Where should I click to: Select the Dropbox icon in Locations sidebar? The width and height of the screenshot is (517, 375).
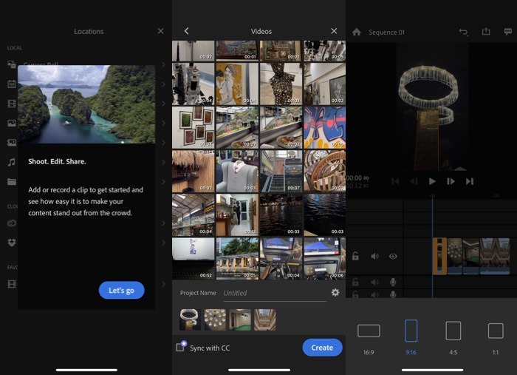click(x=12, y=243)
